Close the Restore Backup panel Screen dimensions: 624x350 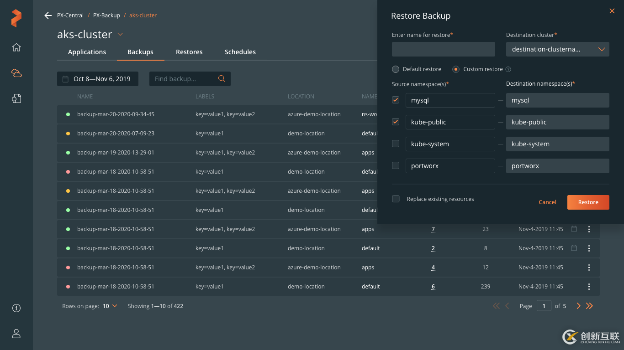coord(612,11)
